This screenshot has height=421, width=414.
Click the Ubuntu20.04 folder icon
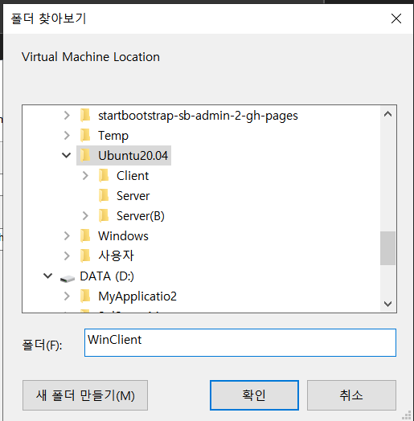point(85,155)
